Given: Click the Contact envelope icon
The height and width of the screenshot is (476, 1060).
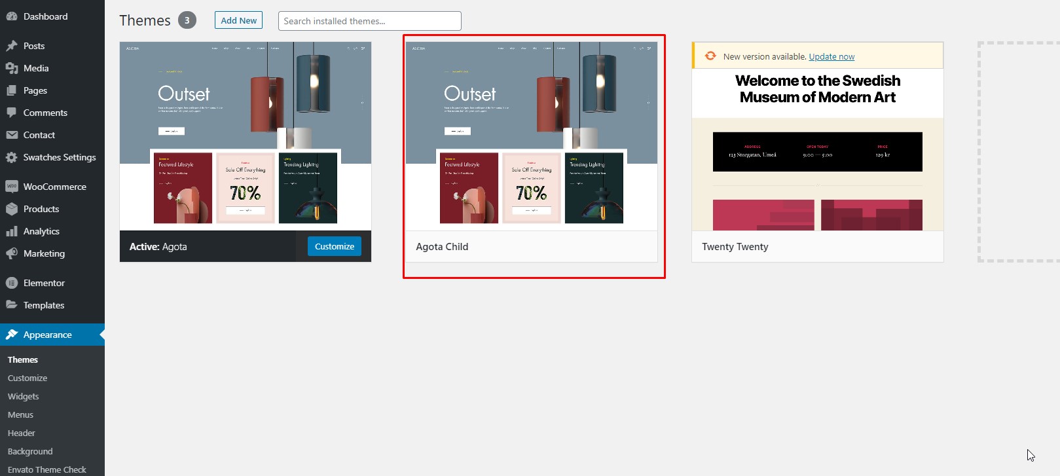Looking at the screenshot, I should coord(12,135).
